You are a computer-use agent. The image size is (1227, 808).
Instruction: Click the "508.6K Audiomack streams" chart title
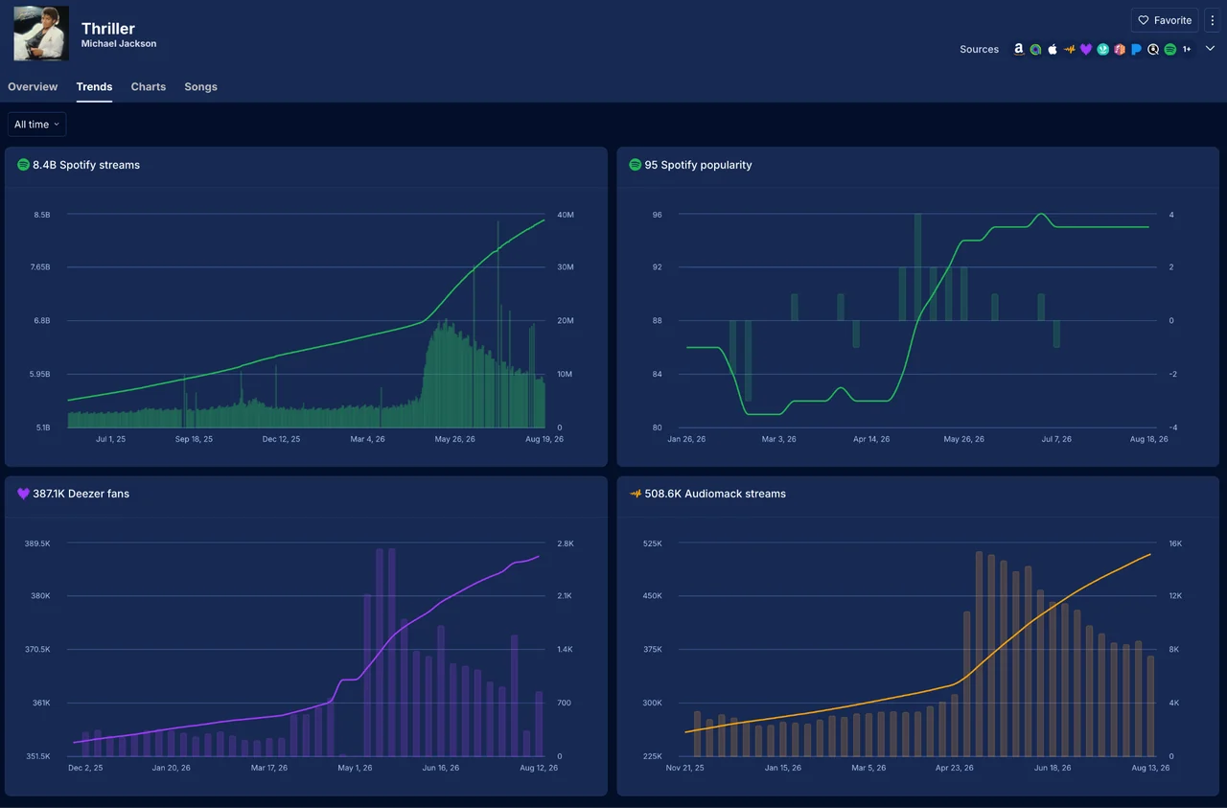715,494
